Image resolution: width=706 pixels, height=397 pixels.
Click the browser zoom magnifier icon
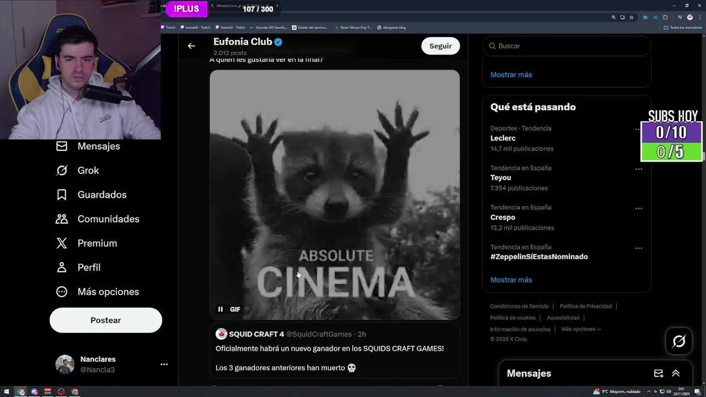pos(613,17)
